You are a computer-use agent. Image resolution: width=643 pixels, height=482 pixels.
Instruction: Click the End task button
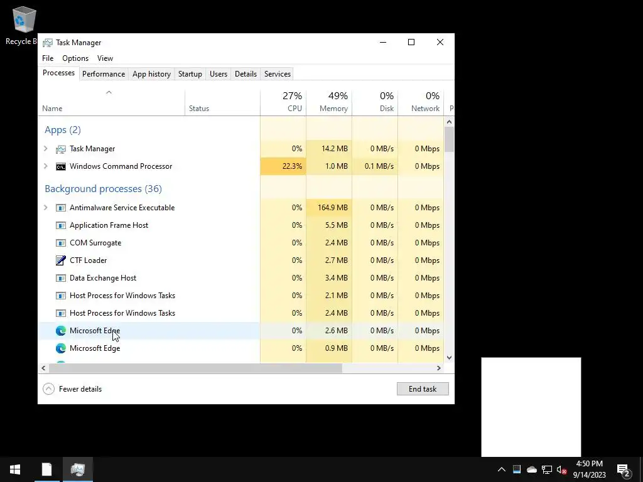pos(423,389)
